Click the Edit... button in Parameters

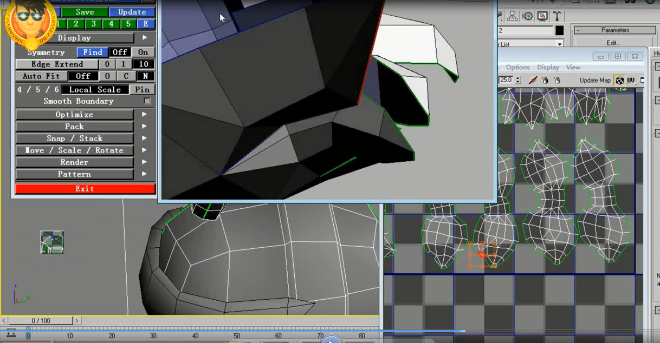(x=613, y=43)
